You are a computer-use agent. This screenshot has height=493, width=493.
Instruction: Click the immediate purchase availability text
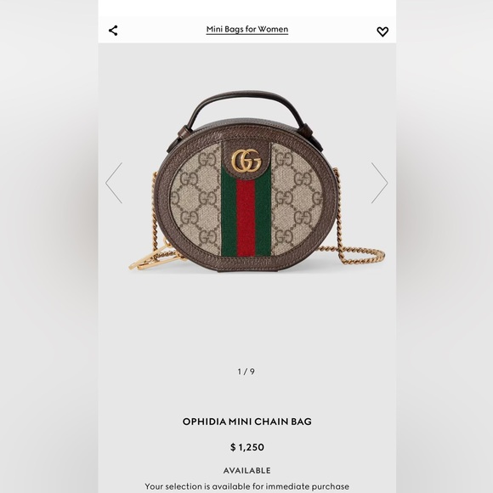point(247,486)
